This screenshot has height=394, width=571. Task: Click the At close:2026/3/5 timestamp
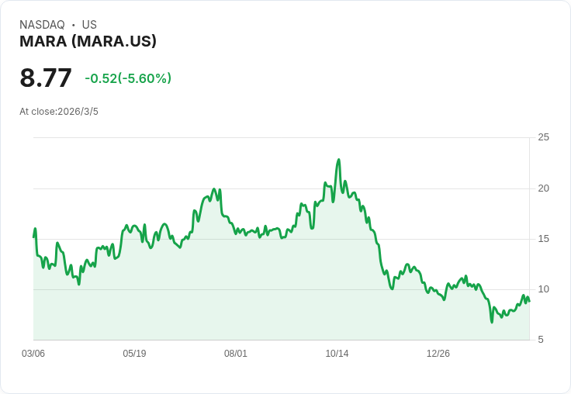coord(59,112)
